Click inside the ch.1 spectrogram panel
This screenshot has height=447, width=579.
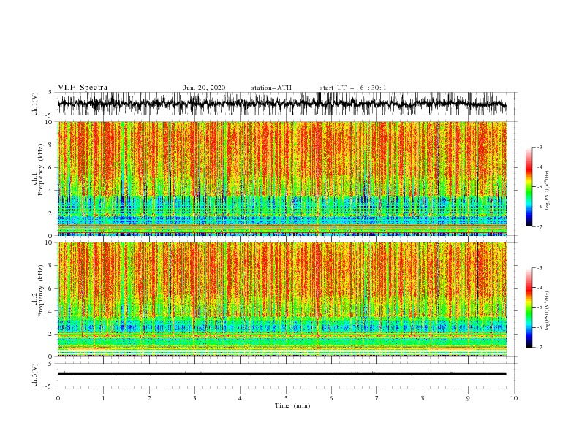coord(281,178)
